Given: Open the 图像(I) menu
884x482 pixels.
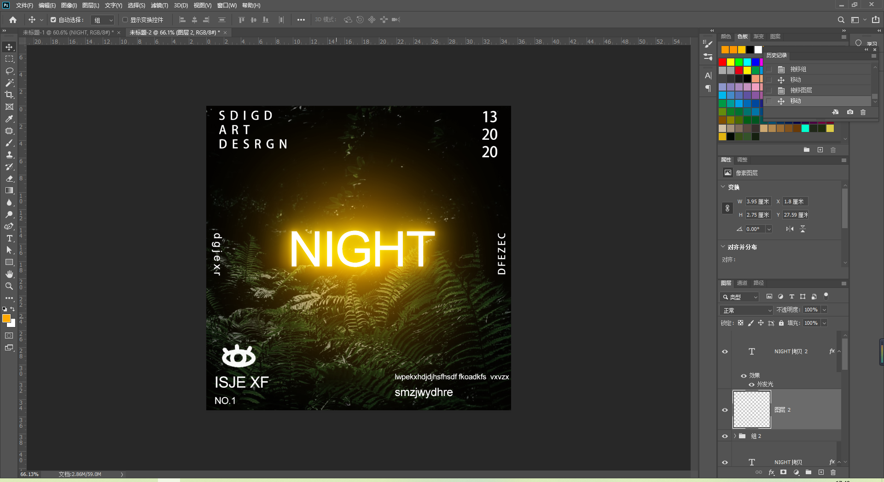Looking at the screenshot, I should click(69, 6).
